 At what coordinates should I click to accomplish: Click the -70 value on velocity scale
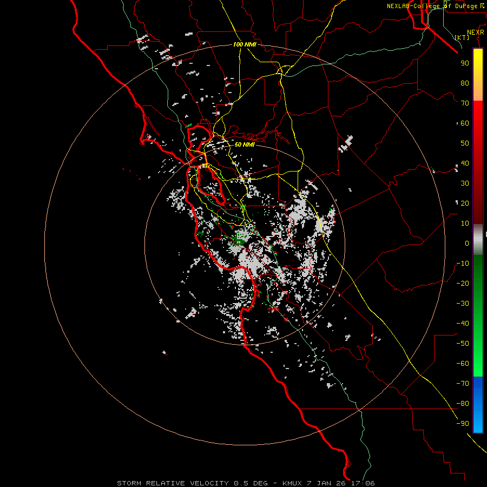pyautogui.click(x=463, y=384)
